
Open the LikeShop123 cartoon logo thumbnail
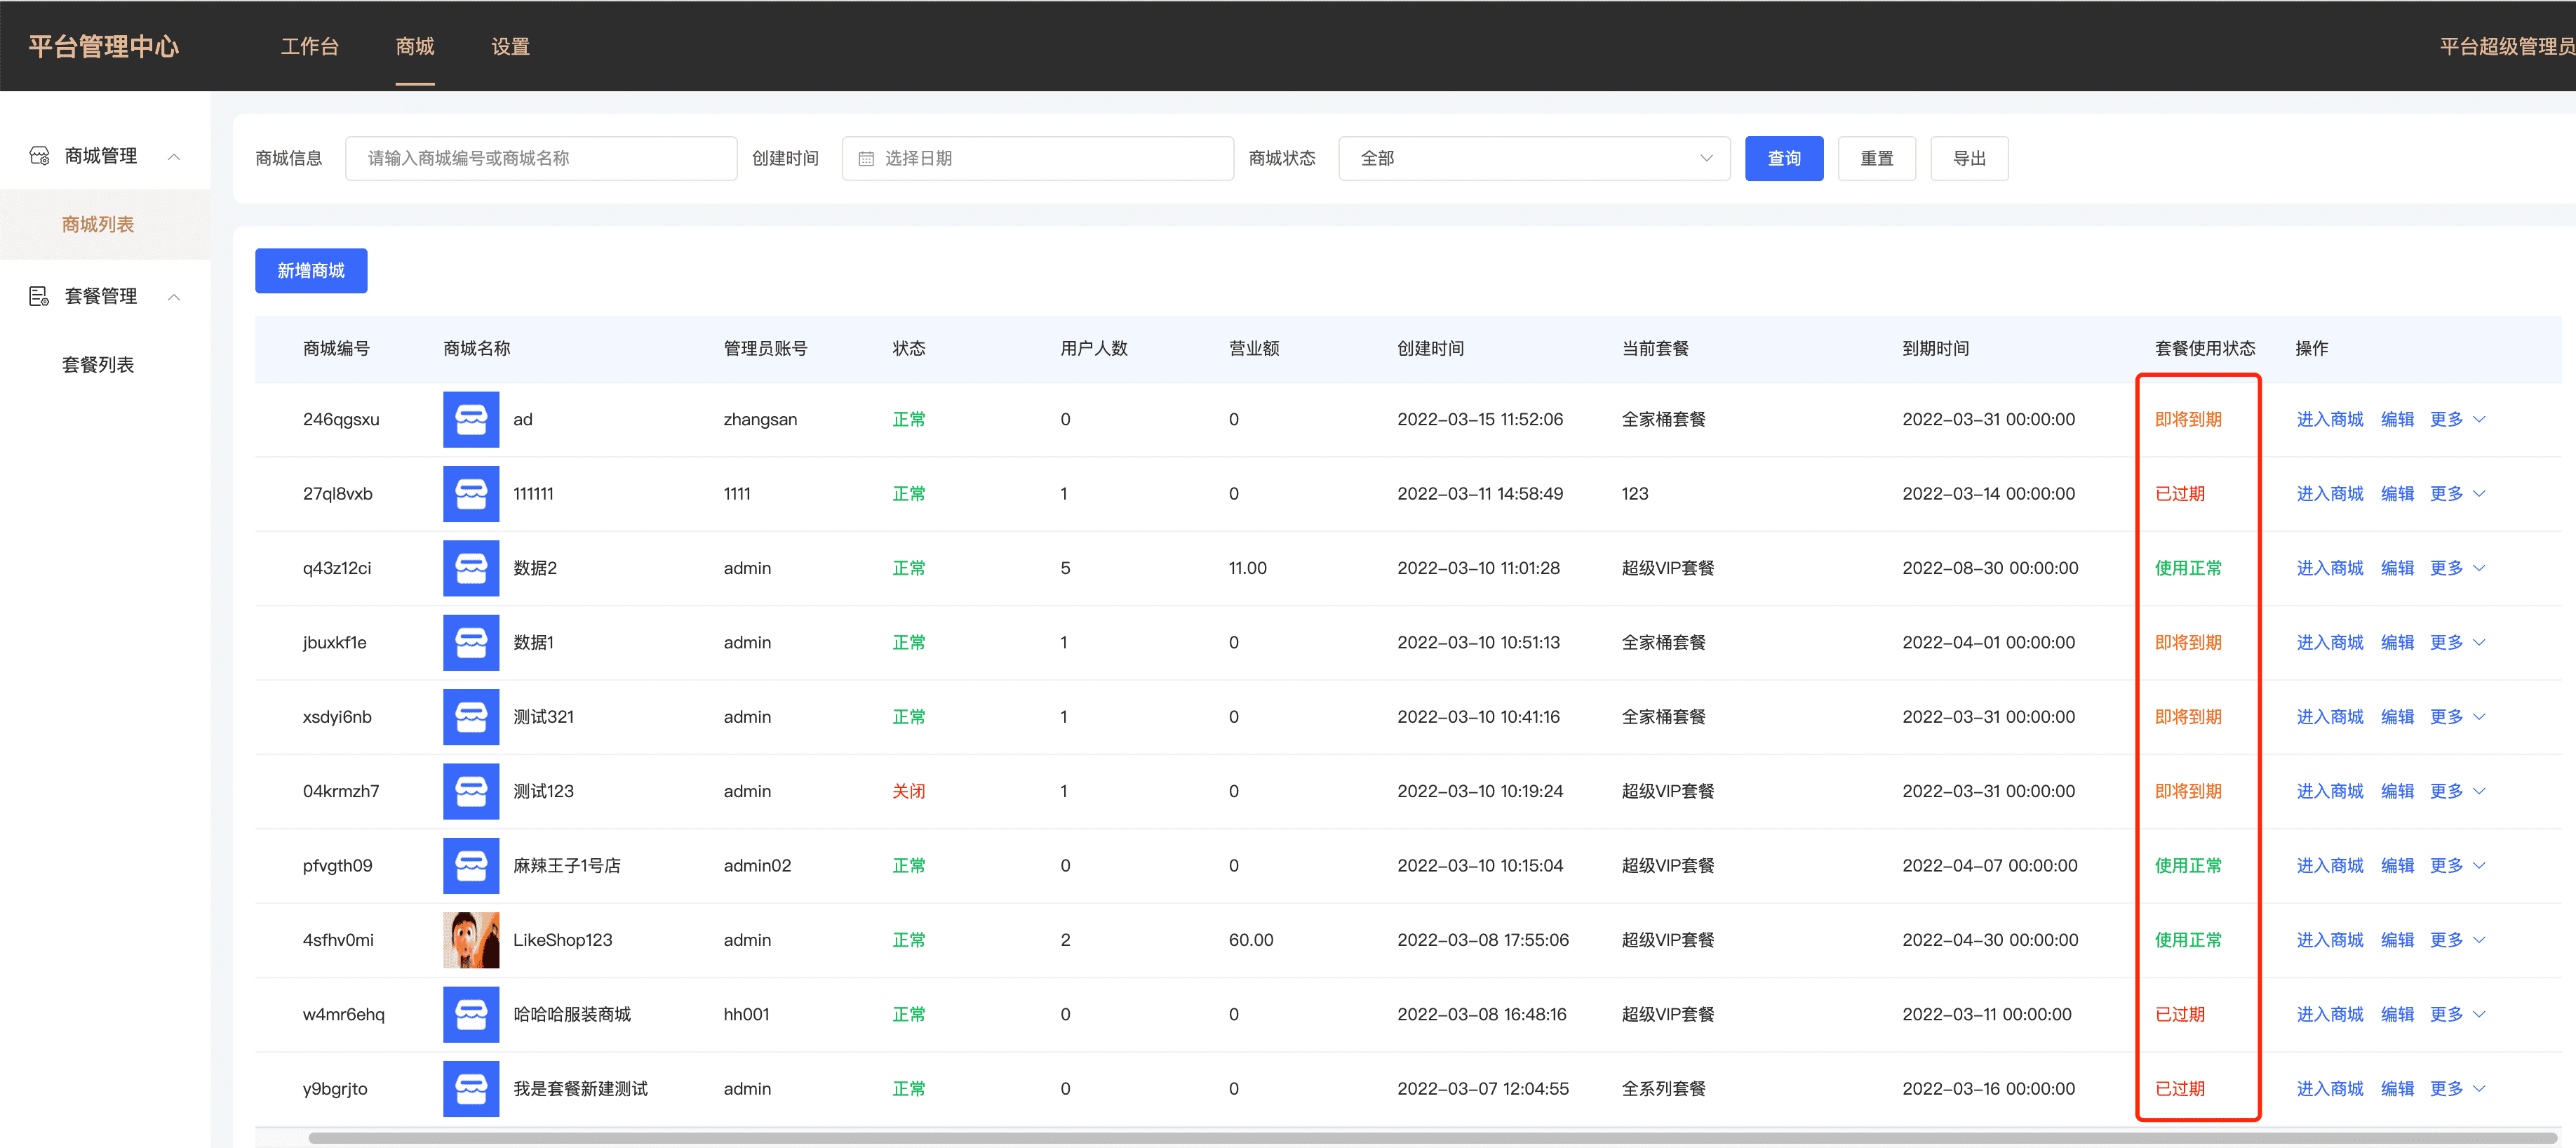[x=471, y=940]
